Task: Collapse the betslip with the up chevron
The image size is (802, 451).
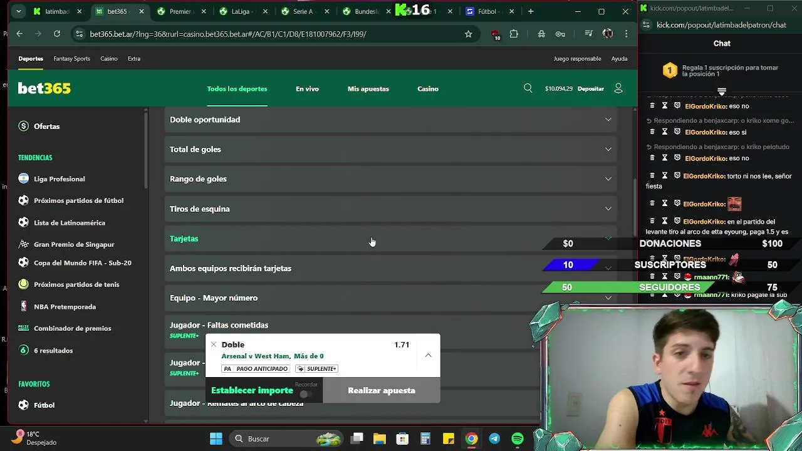Action: coord(429,355)
